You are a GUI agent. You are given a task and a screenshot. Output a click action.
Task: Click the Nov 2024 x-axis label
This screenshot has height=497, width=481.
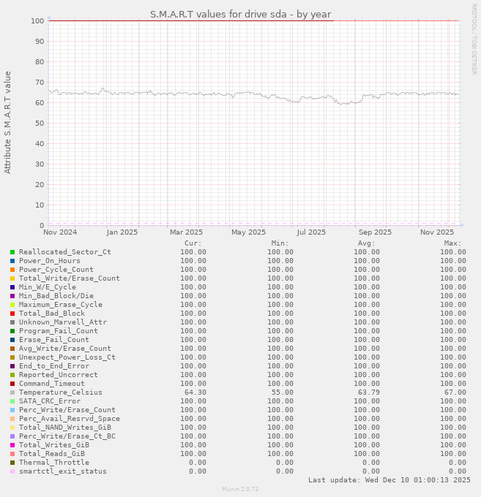tap(60, 232)
